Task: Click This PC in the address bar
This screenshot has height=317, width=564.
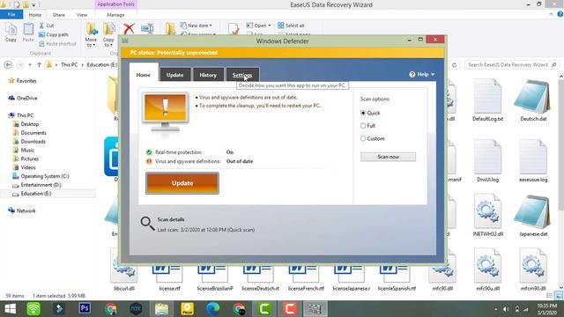Action: pos(69,64)
